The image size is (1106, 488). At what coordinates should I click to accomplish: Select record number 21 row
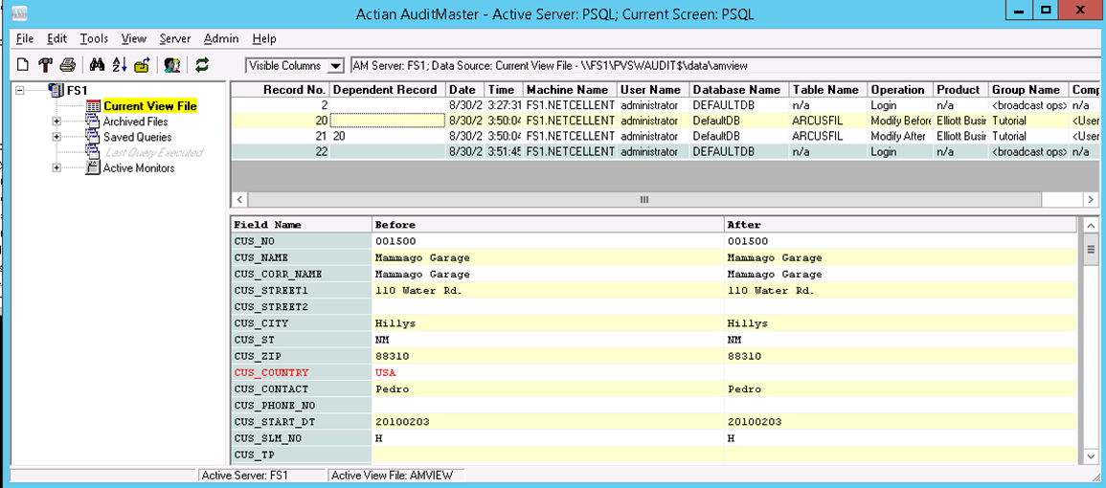click(x=665, y=136)
